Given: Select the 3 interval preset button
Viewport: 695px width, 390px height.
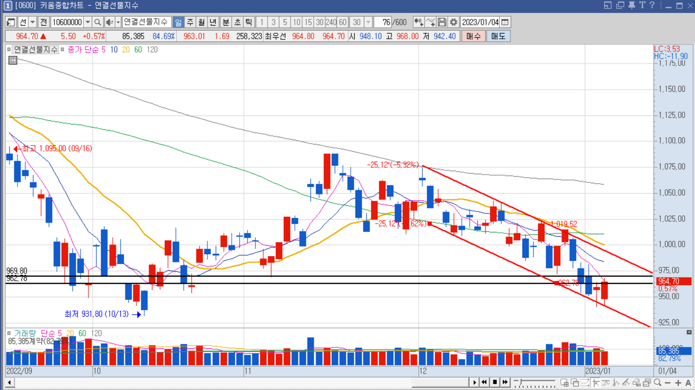Looking at the screenshot, I should click(273, 22).
